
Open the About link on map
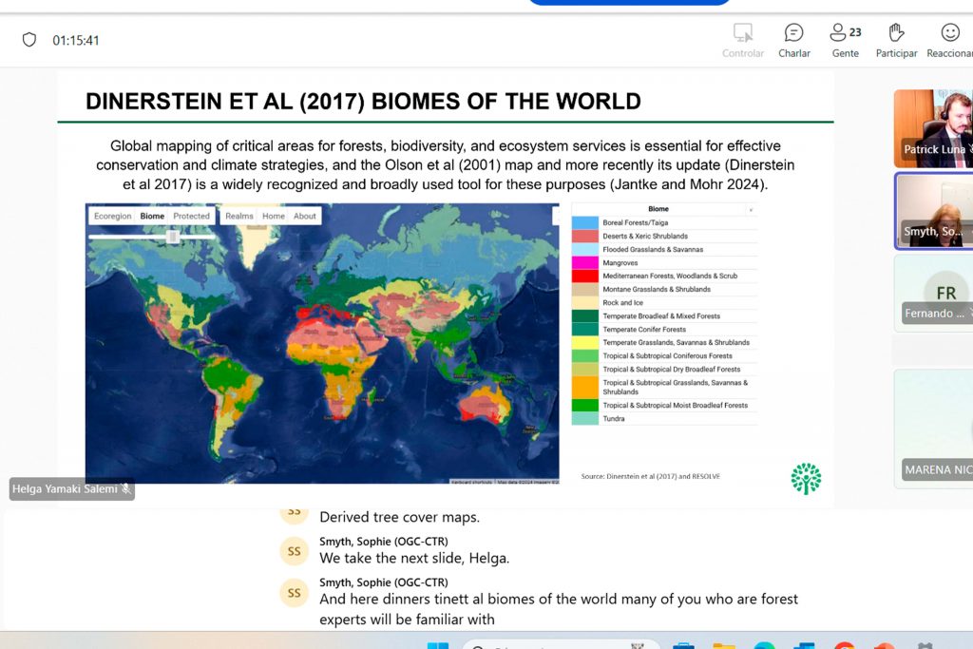pyautogui.click(x=305, y=216)
